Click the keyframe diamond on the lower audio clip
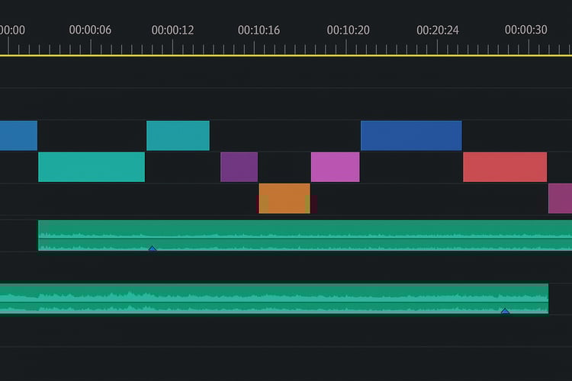This screenshot has height=381, width=572. coord(505,311)
